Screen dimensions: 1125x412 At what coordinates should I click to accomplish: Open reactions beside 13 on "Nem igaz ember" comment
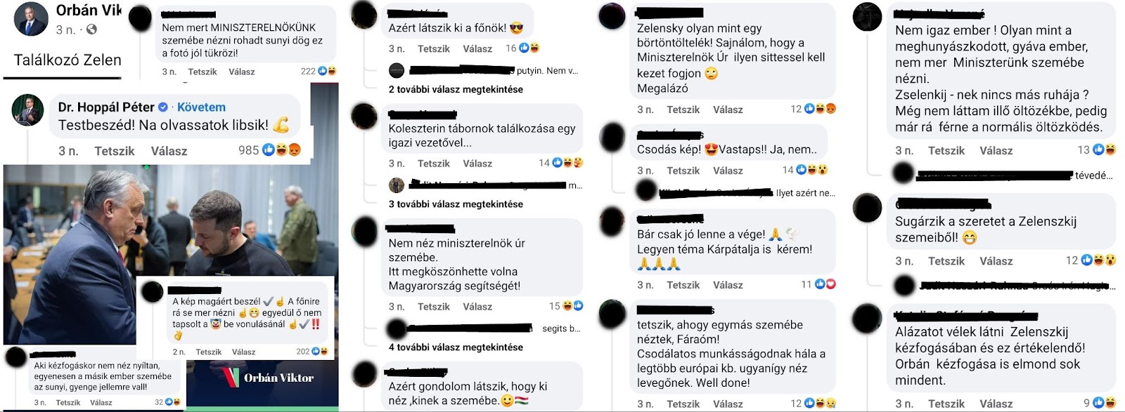tap(1105, 149)
